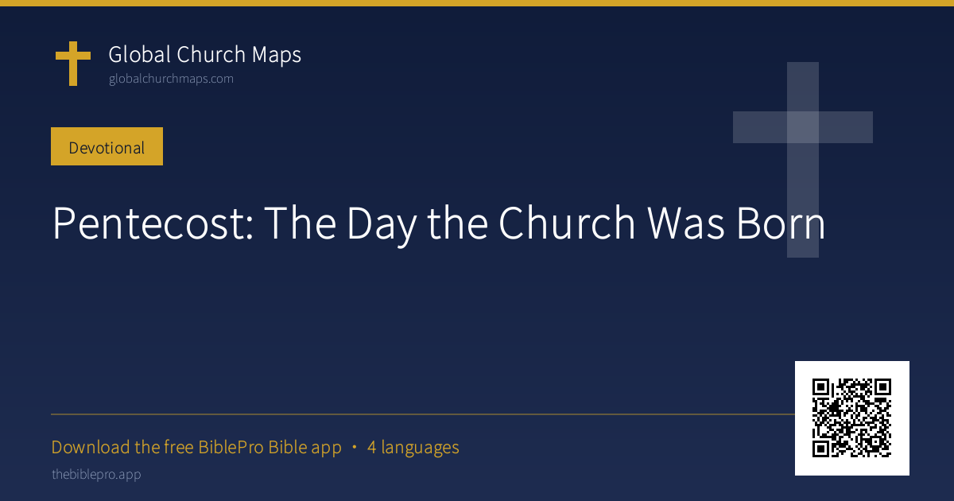
Task: Open the Global Church Maps title
Action: point(205,55)
